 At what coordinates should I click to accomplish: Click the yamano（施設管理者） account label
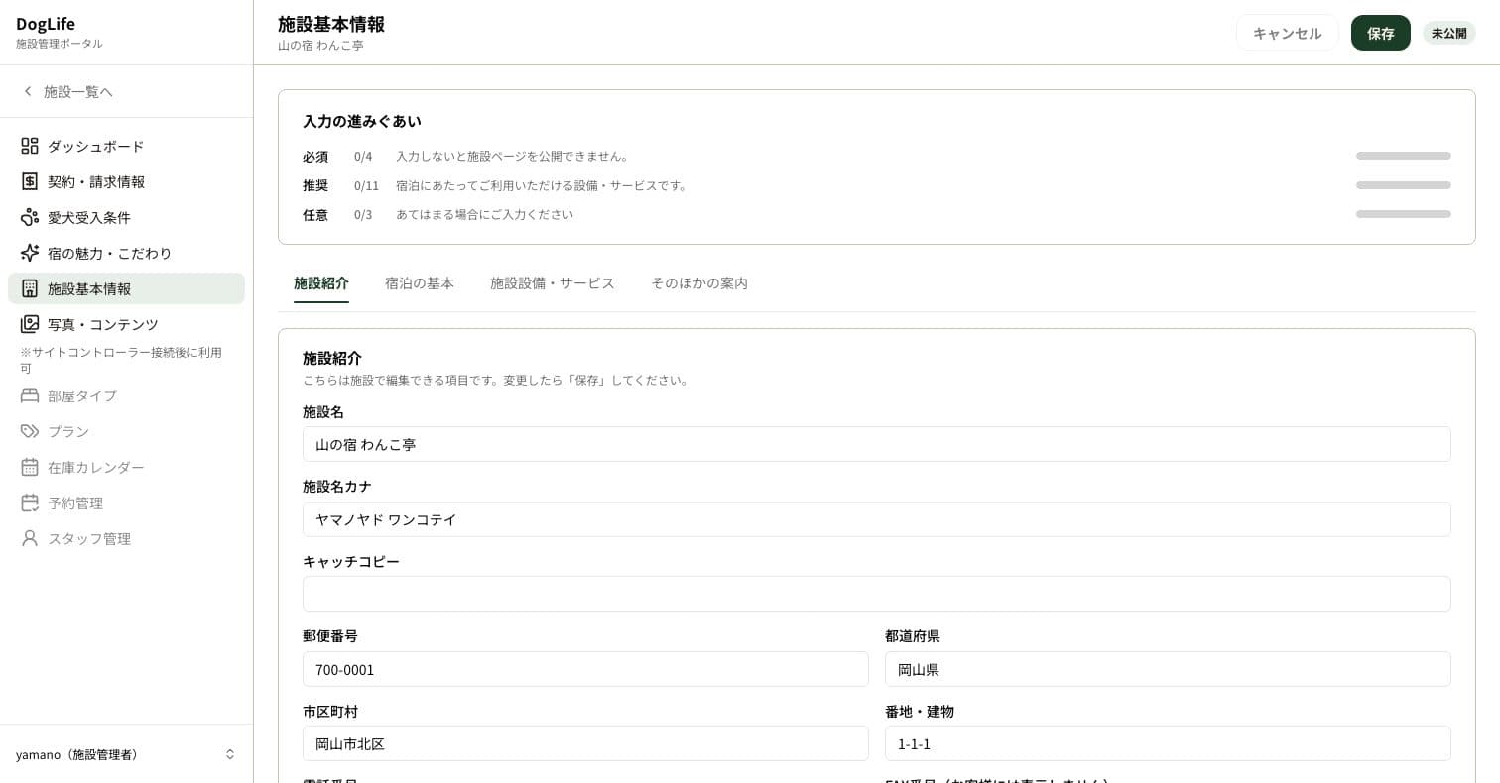click(79, 754)
